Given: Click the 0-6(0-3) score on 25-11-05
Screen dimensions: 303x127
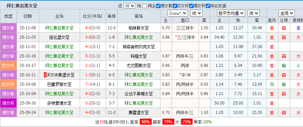Looking at the screenshot, I should (93, 38).
